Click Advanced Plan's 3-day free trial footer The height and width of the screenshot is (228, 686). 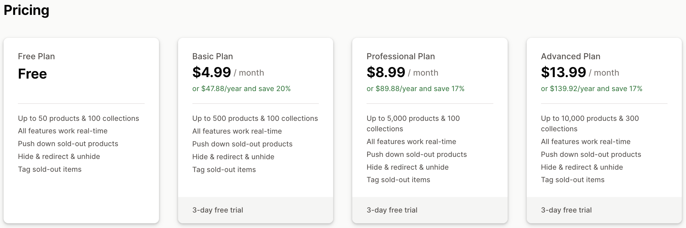click(604, 210)
